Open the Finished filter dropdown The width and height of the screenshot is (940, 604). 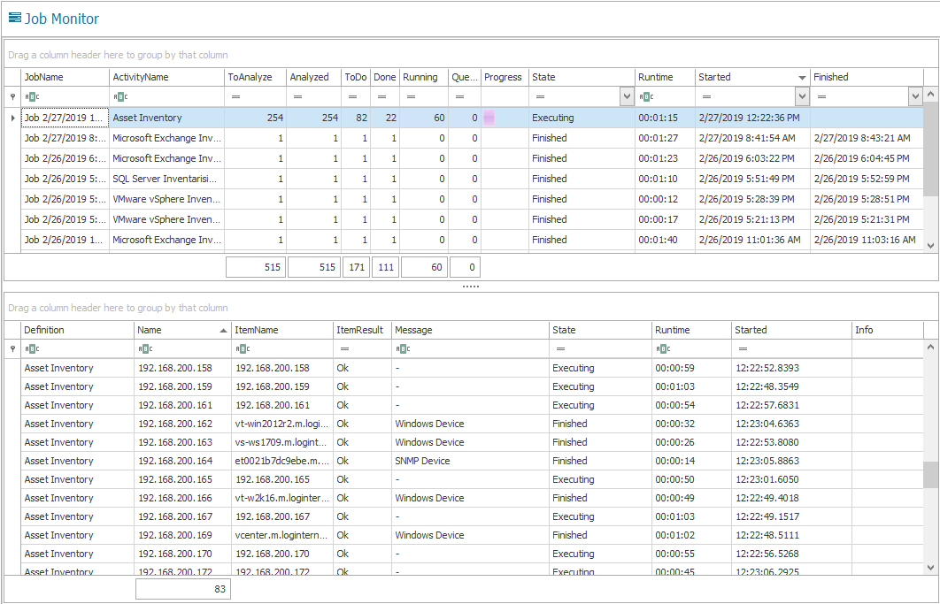tap(915, 96)
